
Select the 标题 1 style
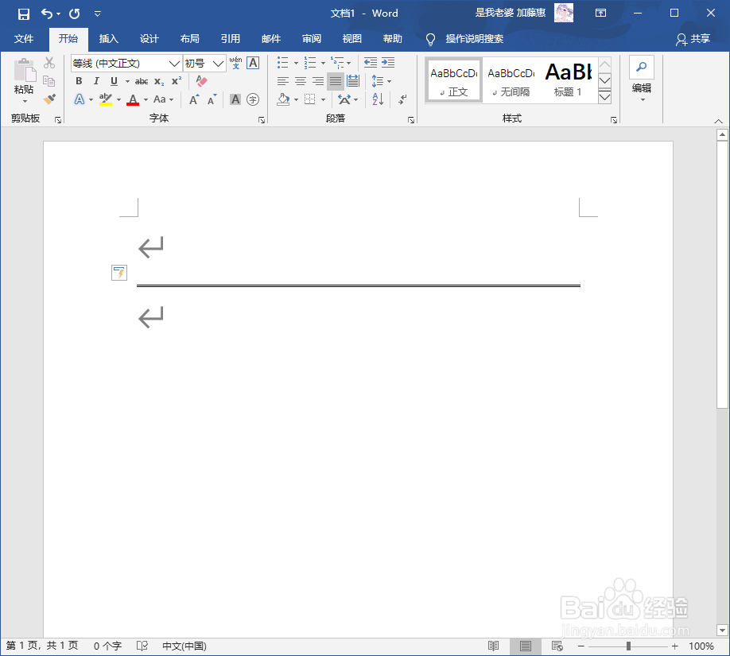pos(568,80)
